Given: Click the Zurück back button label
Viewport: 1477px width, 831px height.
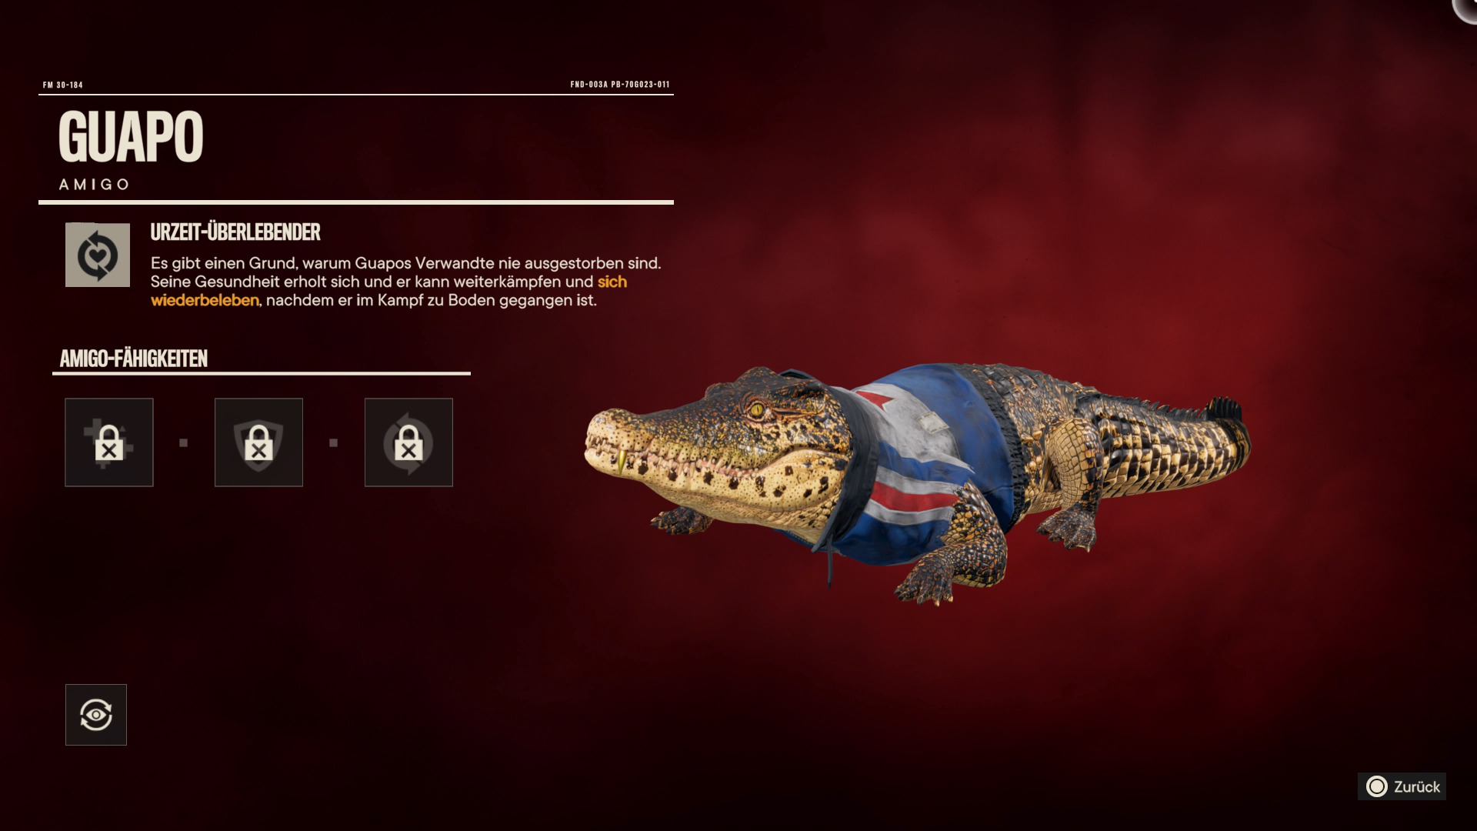Looking at the screenshot, I should [1416, 786].
